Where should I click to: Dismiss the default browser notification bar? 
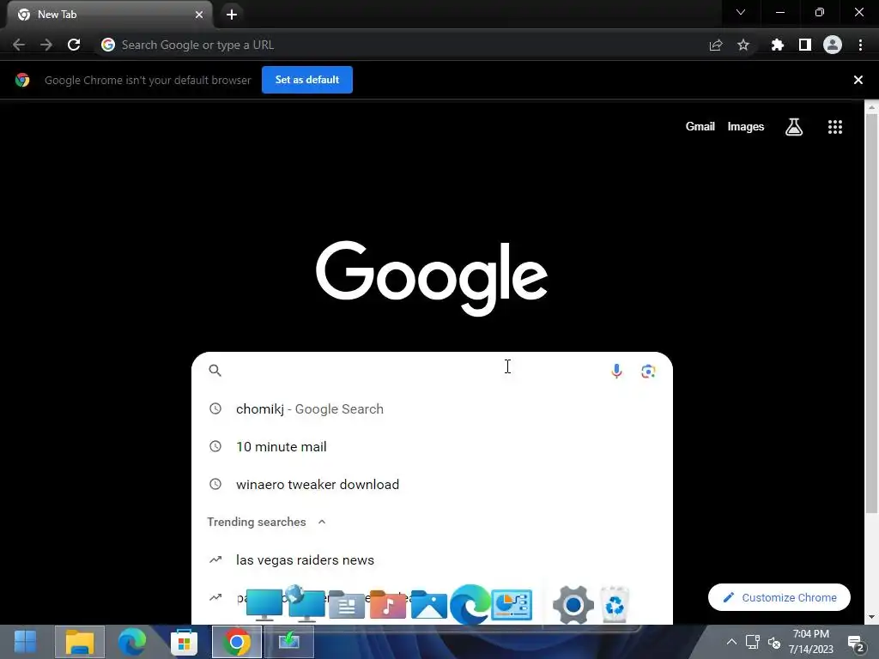point(858,80)
